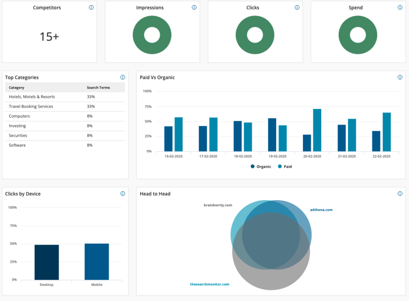Toggle the Organic series in legend
This screenshot has width=409, height=301.
pos(261,166)
